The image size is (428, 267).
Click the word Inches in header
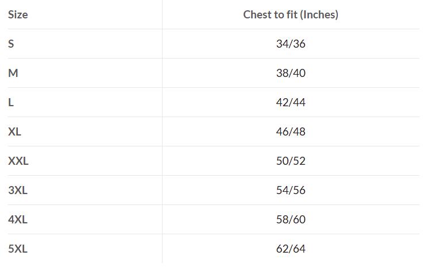pyautogui.click(x=319, y=14)
